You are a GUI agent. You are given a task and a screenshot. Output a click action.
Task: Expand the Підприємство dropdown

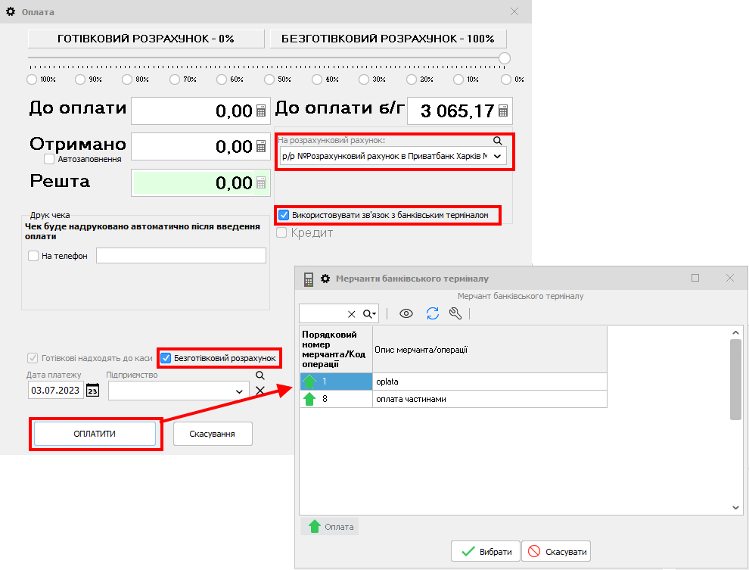(240, 391)
